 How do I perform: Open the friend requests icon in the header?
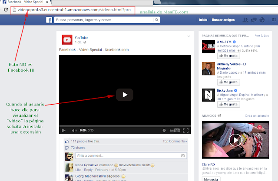[x=245, y=20]
